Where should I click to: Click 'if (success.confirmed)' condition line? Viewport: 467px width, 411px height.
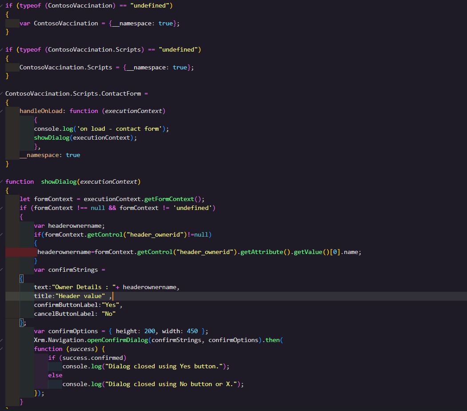click(x=87, y=358)
